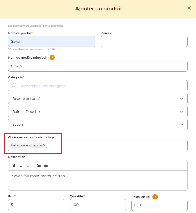Viewport: 196px width, 213px height.
Task: Open help tooltip for Poids (en kg)
Action: (155, 197)
